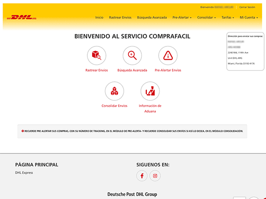Click the red info icon in reminder notice
Image resolution: width=266 pixels, height=199 pixels.
pos(23,131)
